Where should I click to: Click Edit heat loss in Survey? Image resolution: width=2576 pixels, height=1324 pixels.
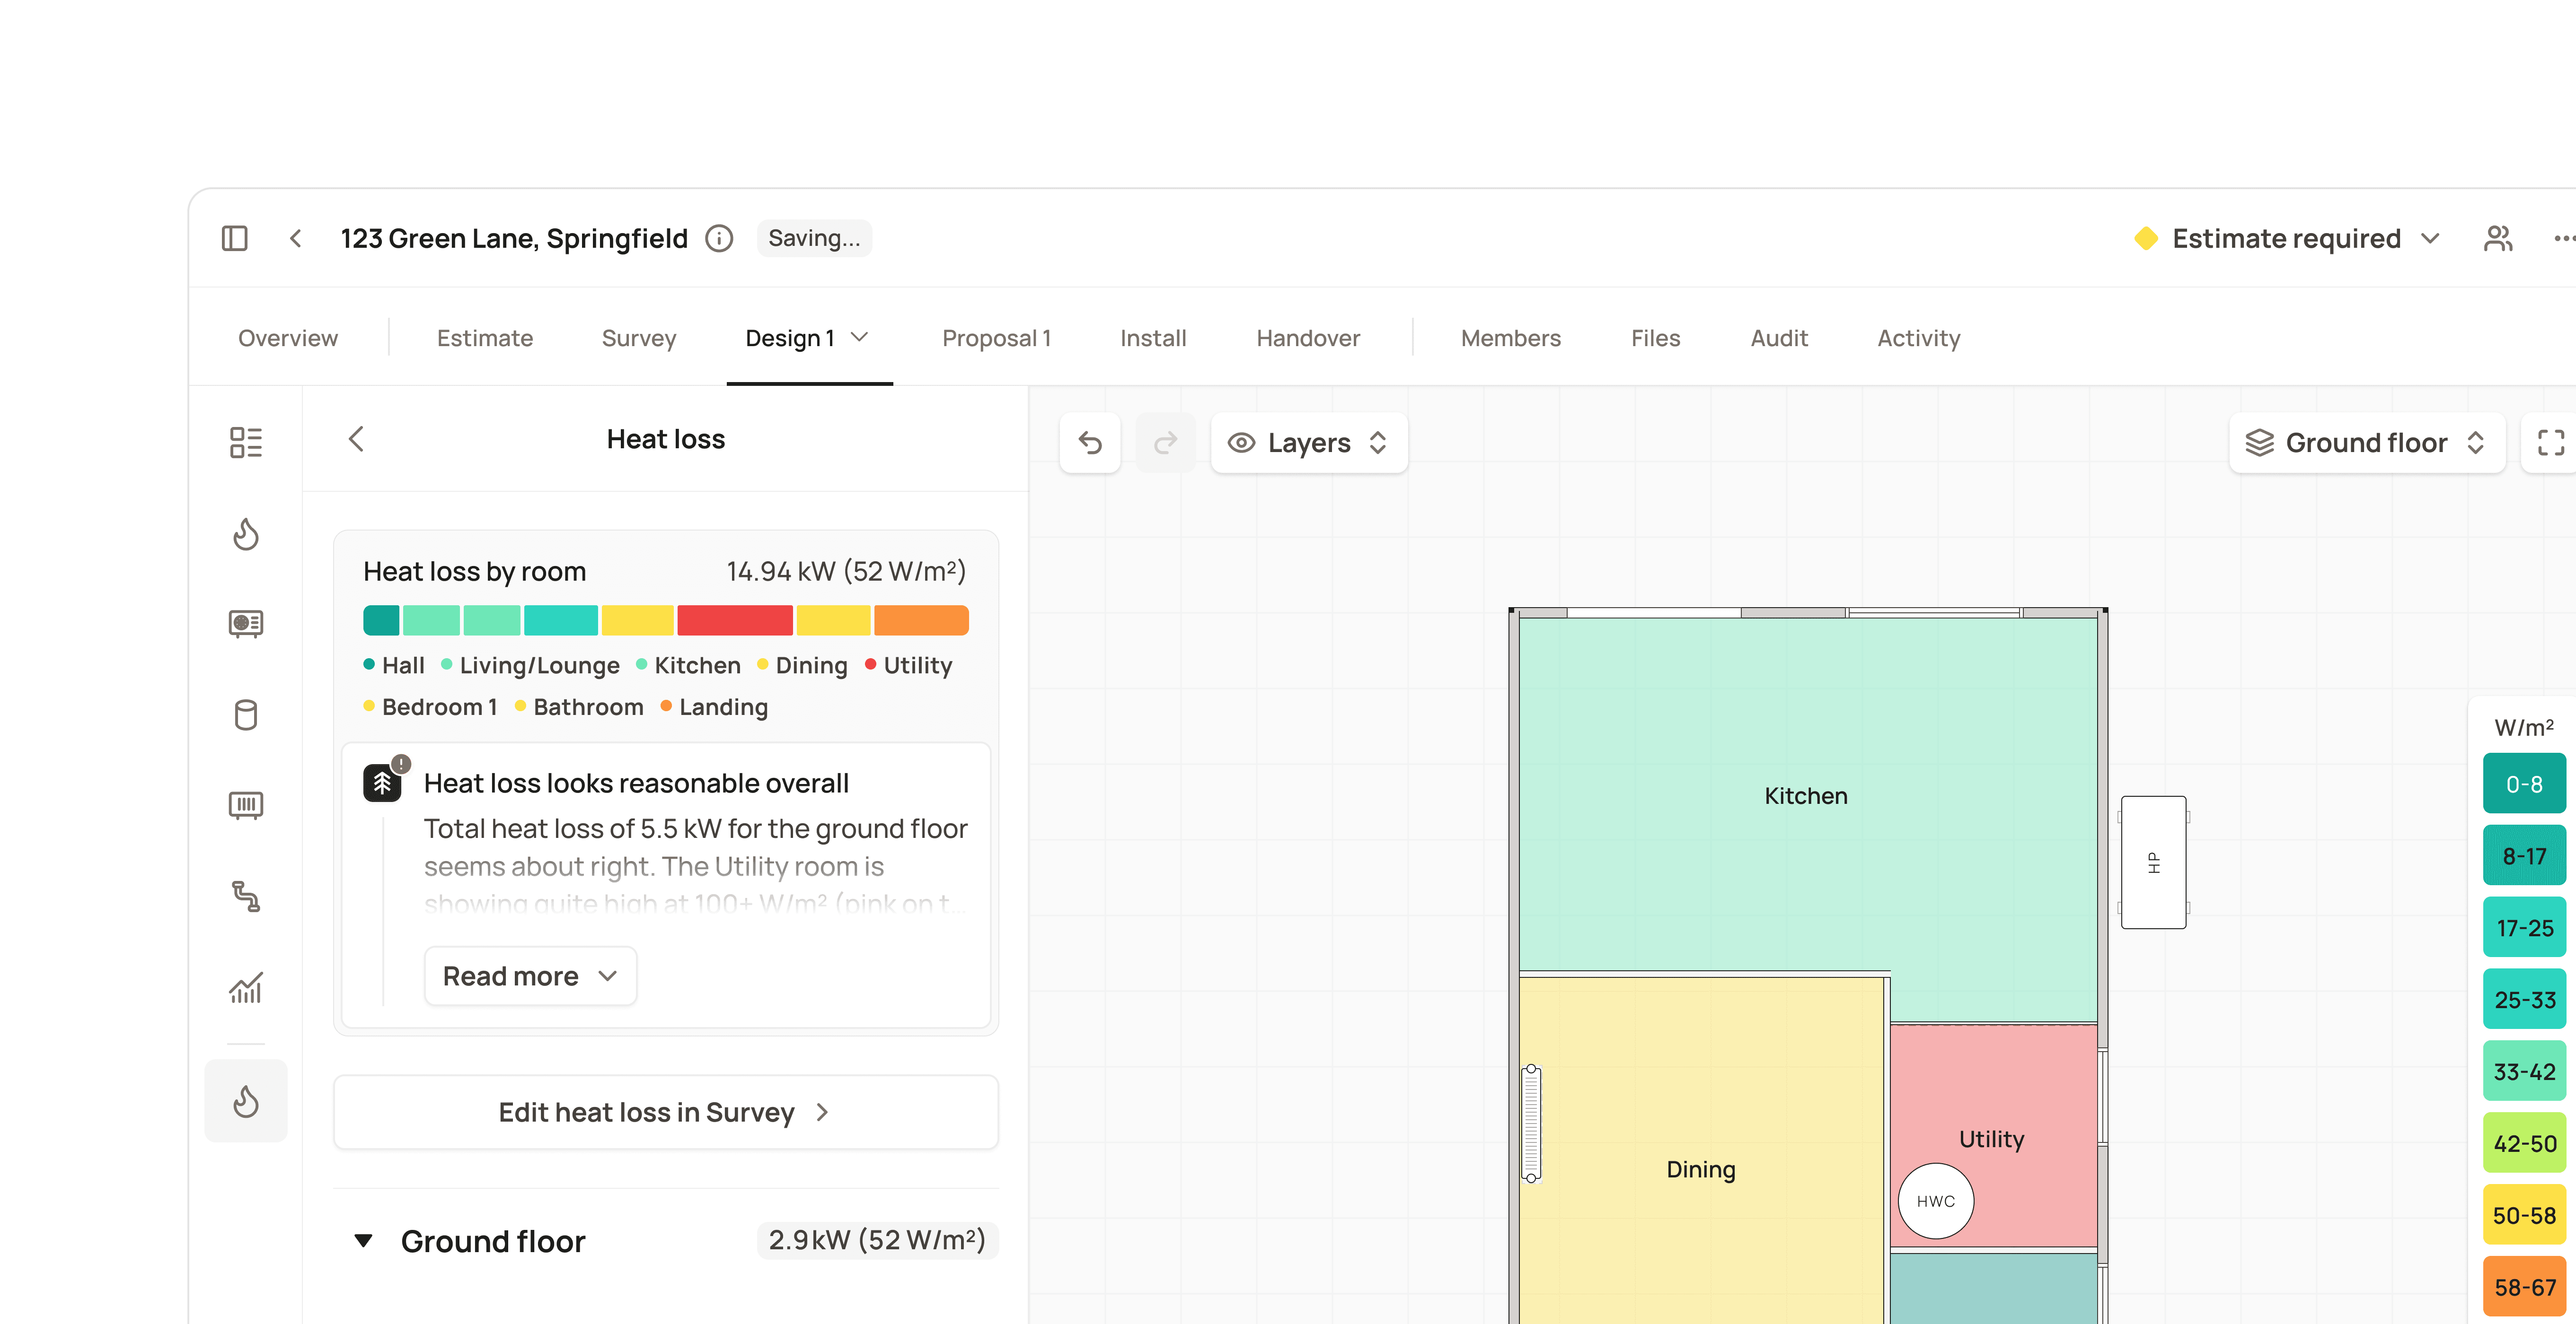(665, 1112)
